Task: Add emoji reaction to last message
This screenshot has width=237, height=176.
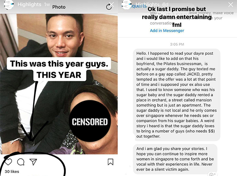Action: pyautogui.click(x=212, y=174)
